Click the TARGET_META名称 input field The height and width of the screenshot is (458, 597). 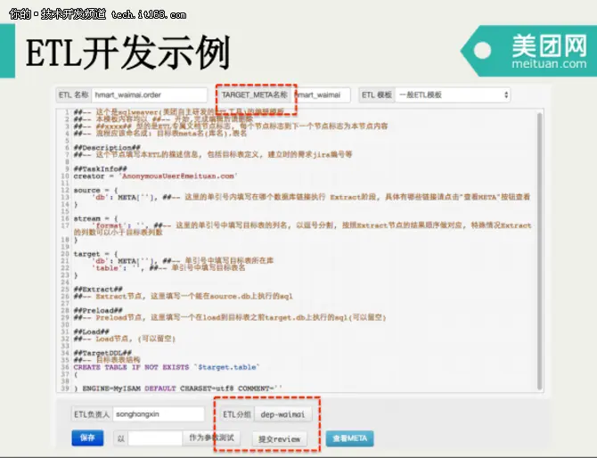(x=322, y=94)
